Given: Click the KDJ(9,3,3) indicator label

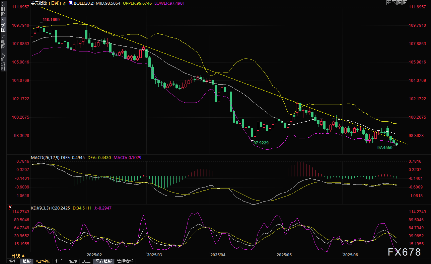Looking at the screenshot, I should pos(40,208).
